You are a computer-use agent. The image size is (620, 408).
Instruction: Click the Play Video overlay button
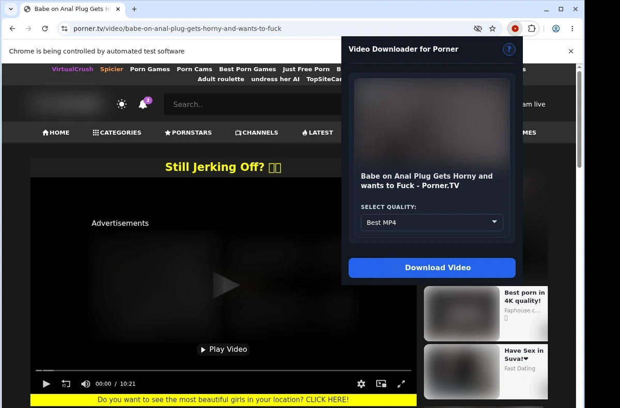(224, 350)
